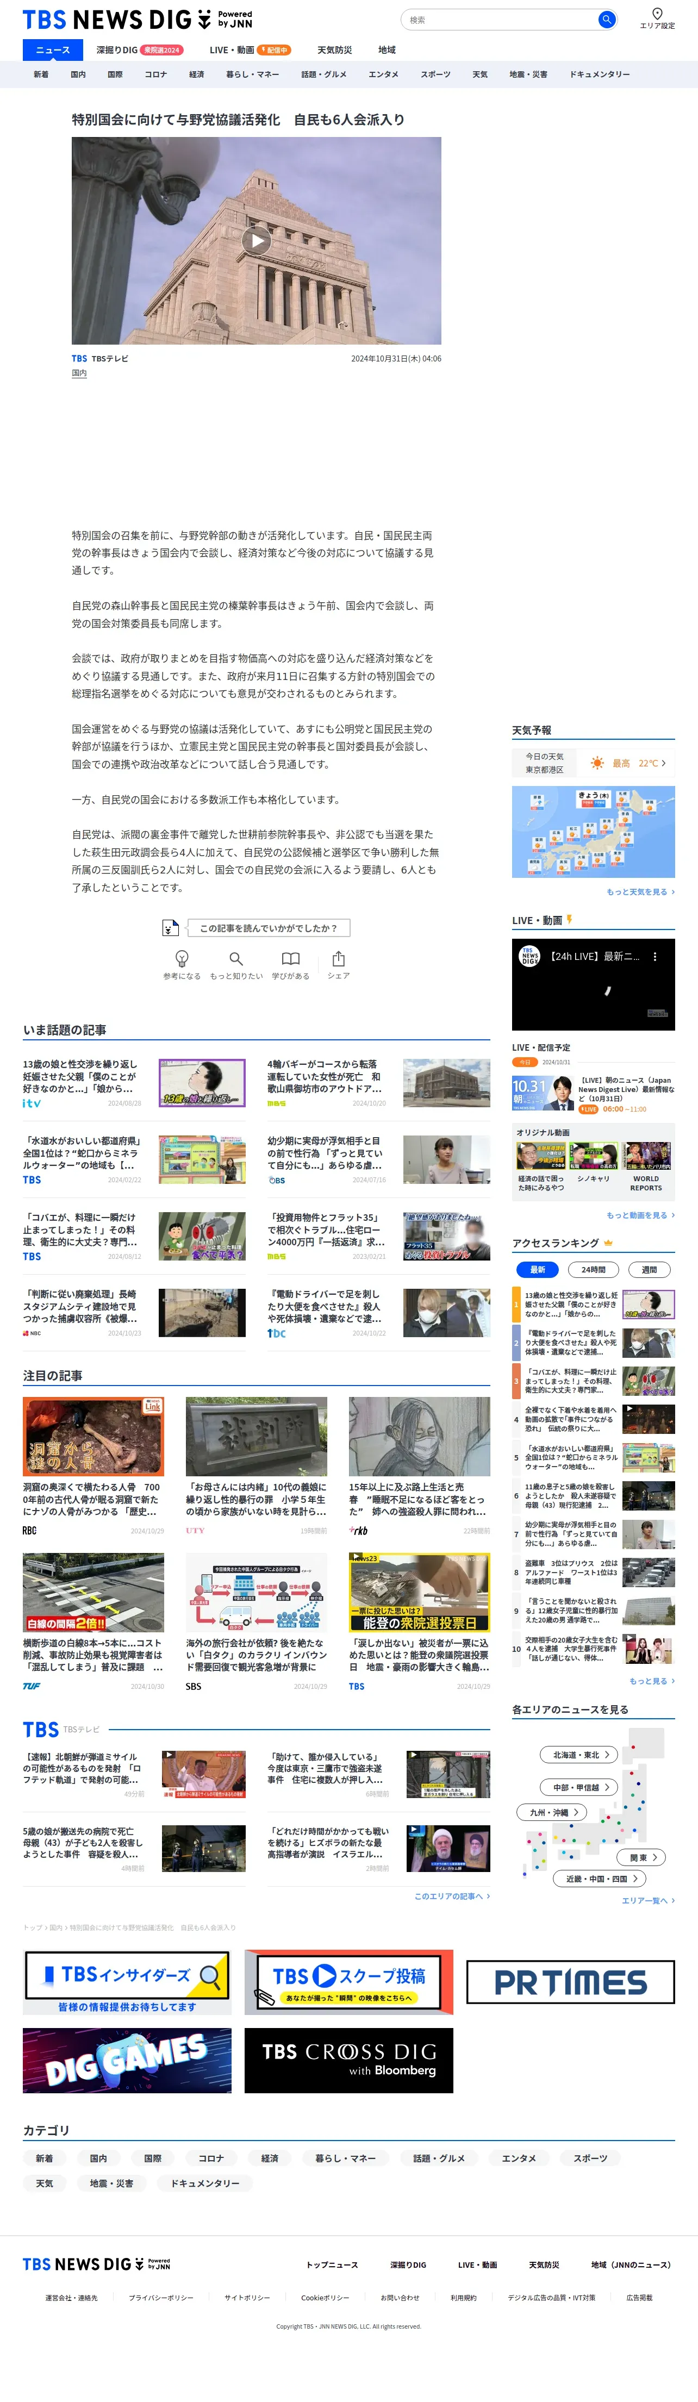Open もっと動画を見る link
This screenshot has width=698, height=2402.
click(640, 1215)
